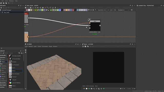Screen dimensions: 164x92
Task: Click the share-shaped icon in graph toolbar
Action: tap(40, 8)
